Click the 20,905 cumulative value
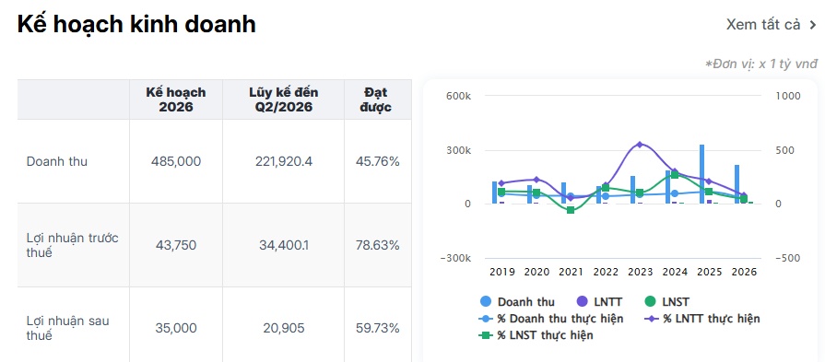This screenshot has height=362, width=825. click(x=284, y=328)
